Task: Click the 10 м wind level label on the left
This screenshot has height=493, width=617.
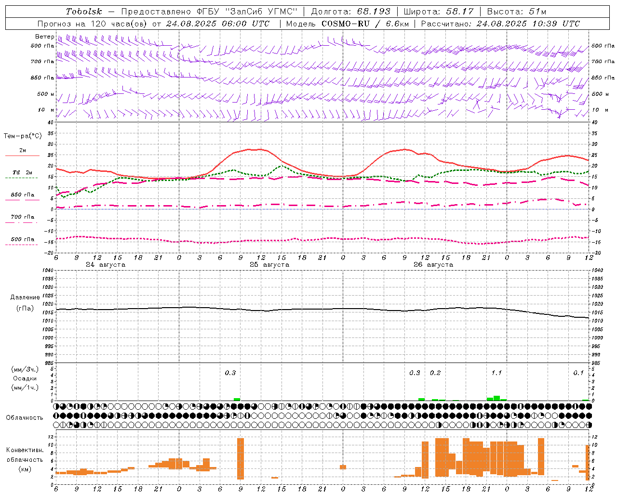Action: [x=47, y=110]
